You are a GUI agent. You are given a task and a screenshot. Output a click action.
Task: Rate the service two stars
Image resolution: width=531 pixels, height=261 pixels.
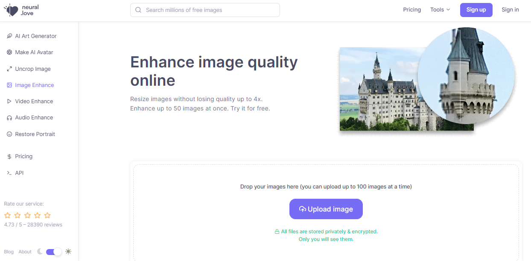click(18, 215)
